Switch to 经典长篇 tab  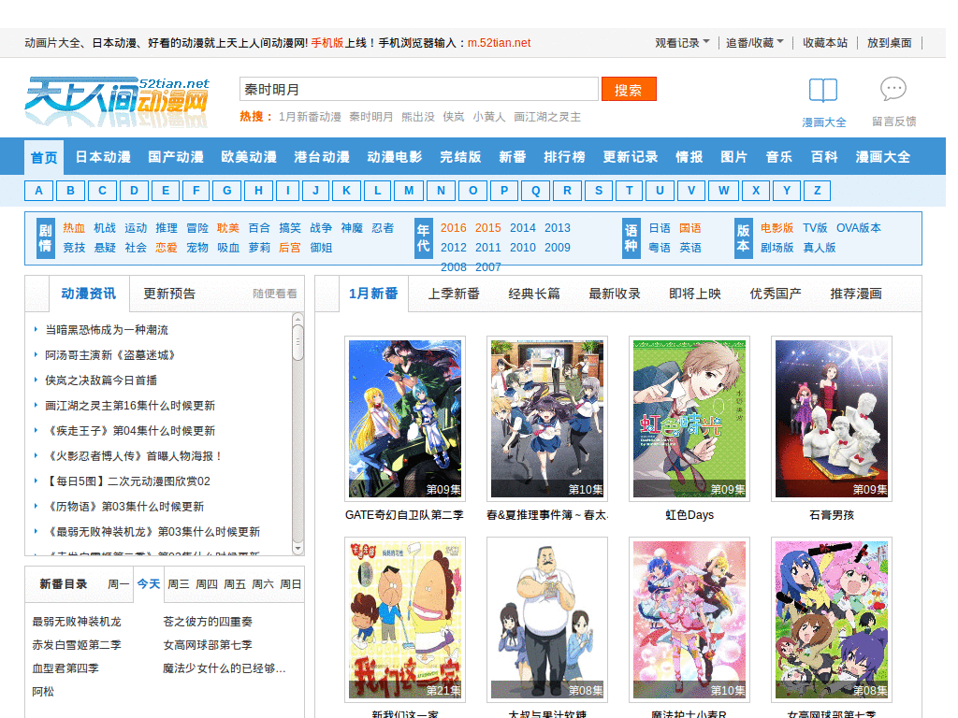(x=534, y=294)
